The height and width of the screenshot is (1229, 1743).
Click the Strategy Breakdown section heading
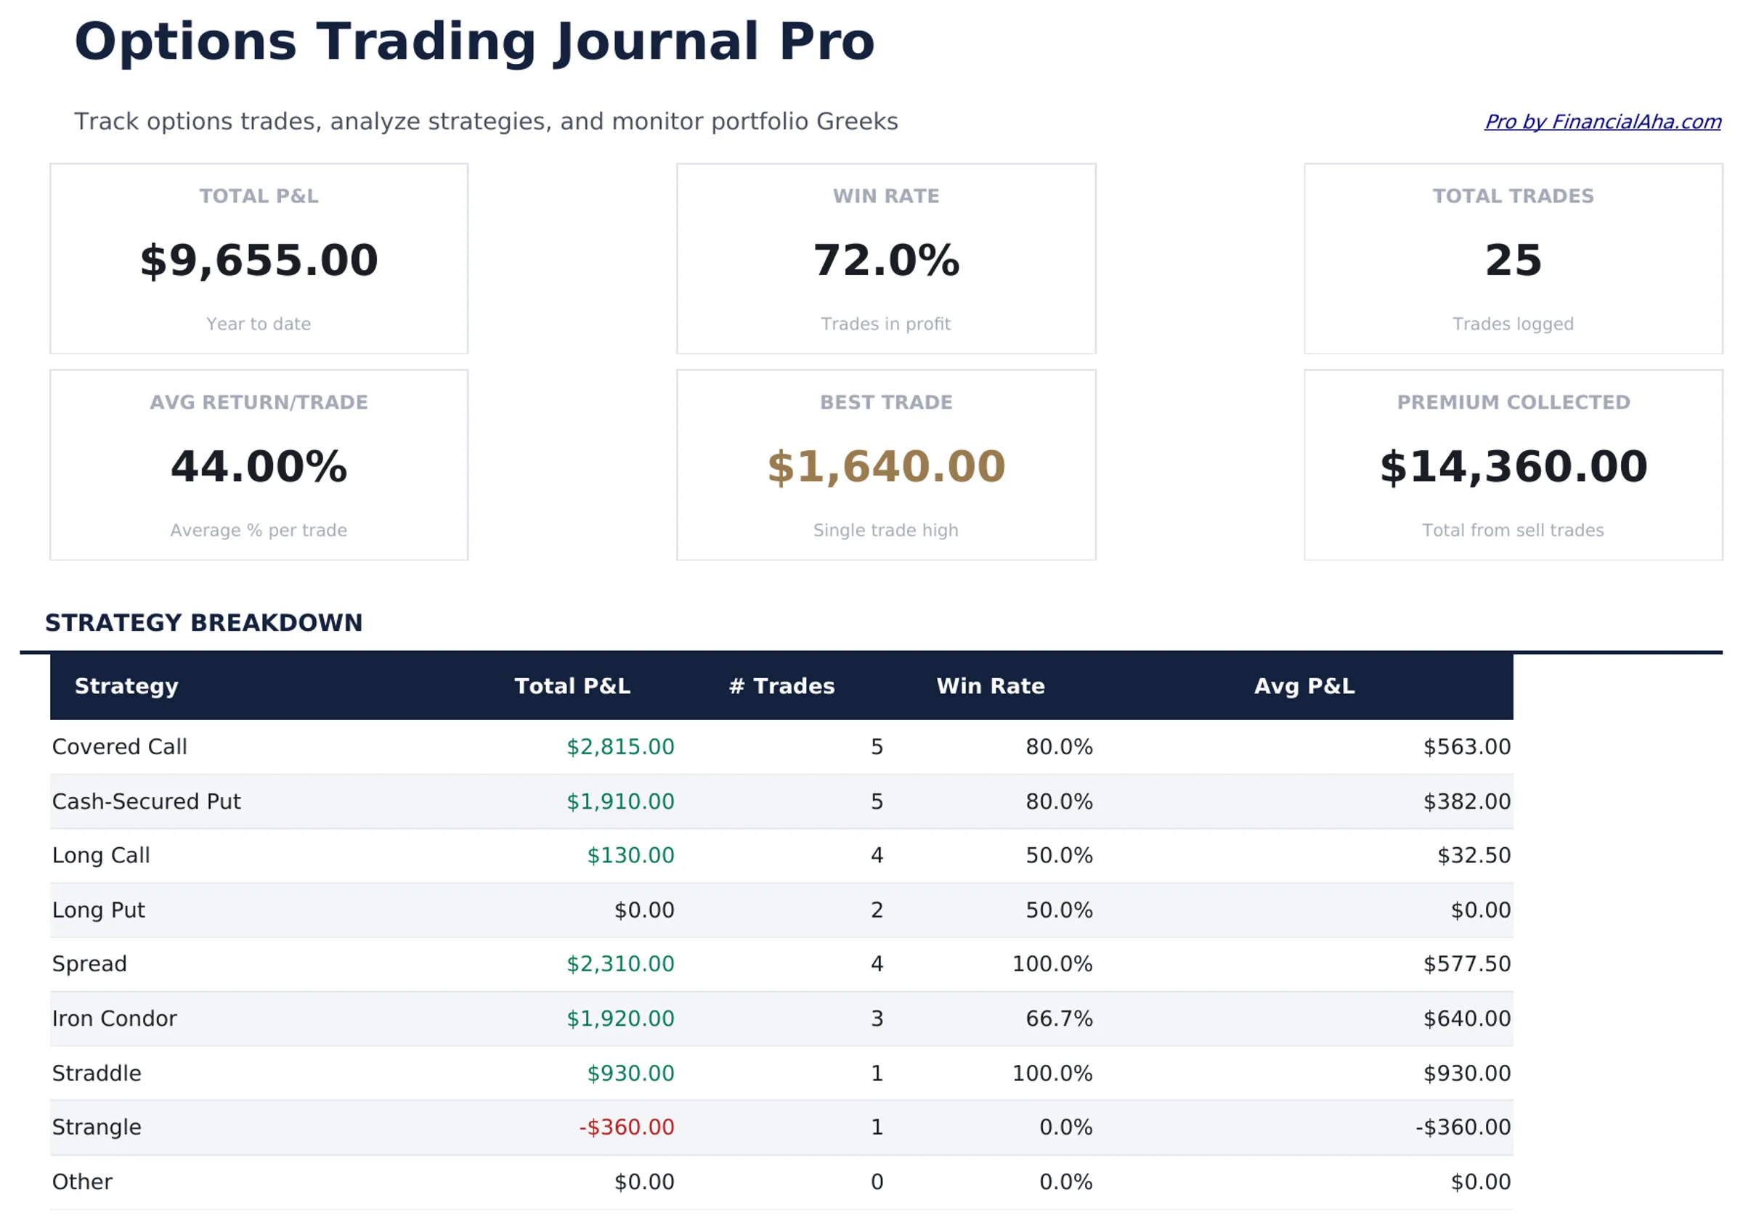(x=203, y=622)
